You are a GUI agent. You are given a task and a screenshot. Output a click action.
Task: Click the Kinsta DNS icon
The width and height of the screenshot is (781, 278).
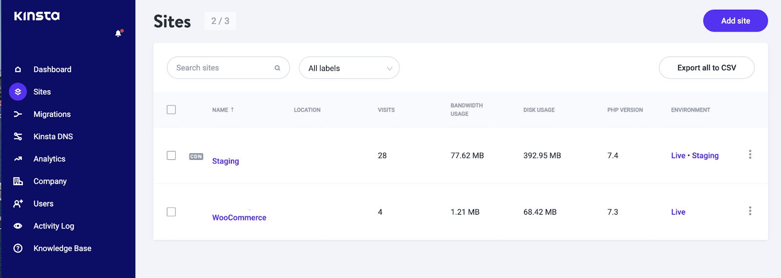point(18,137)
